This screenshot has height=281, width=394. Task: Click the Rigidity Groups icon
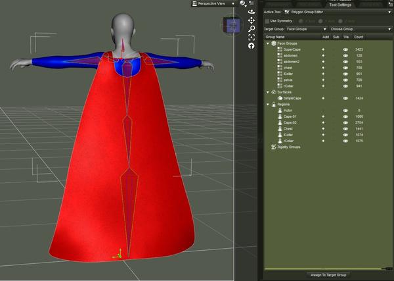tap(274, 147)
